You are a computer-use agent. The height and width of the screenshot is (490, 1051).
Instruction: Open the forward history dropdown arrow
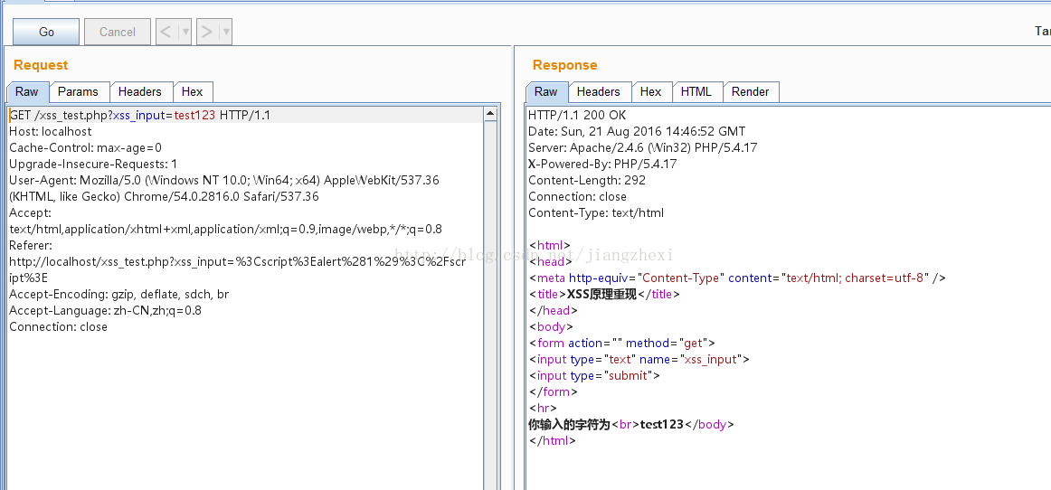point(226,32)
